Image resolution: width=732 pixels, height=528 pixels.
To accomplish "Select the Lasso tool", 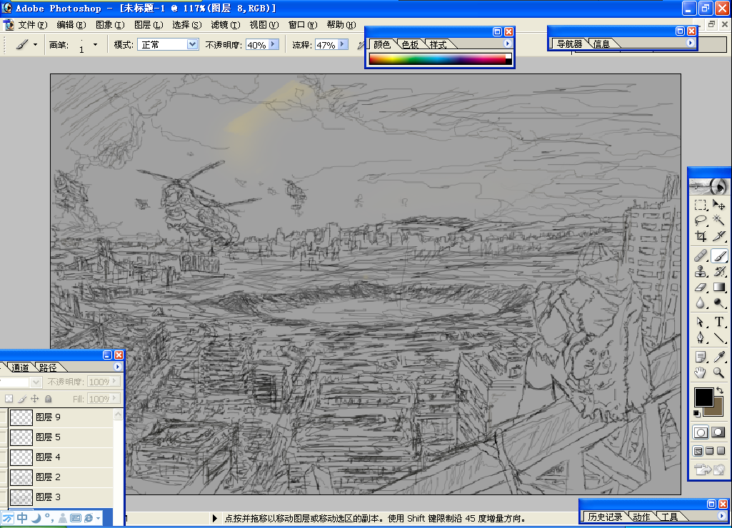I will pyautogui.click(x=701, y=220).
